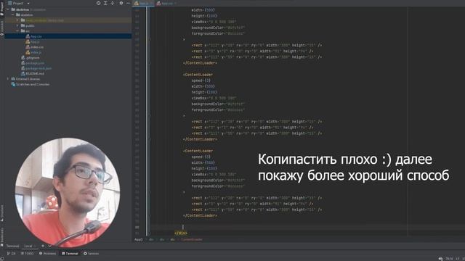
Task: Open Project panel settings gear
Action: click(121, 3)
